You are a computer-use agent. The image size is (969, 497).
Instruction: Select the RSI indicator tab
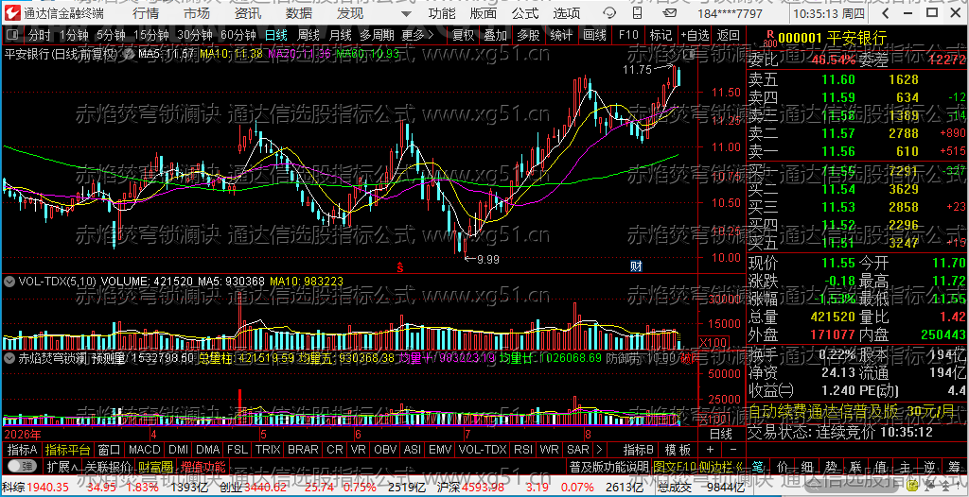point(523,449)
